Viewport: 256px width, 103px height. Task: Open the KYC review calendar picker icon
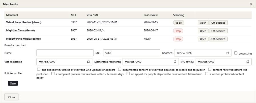(248, 62)
